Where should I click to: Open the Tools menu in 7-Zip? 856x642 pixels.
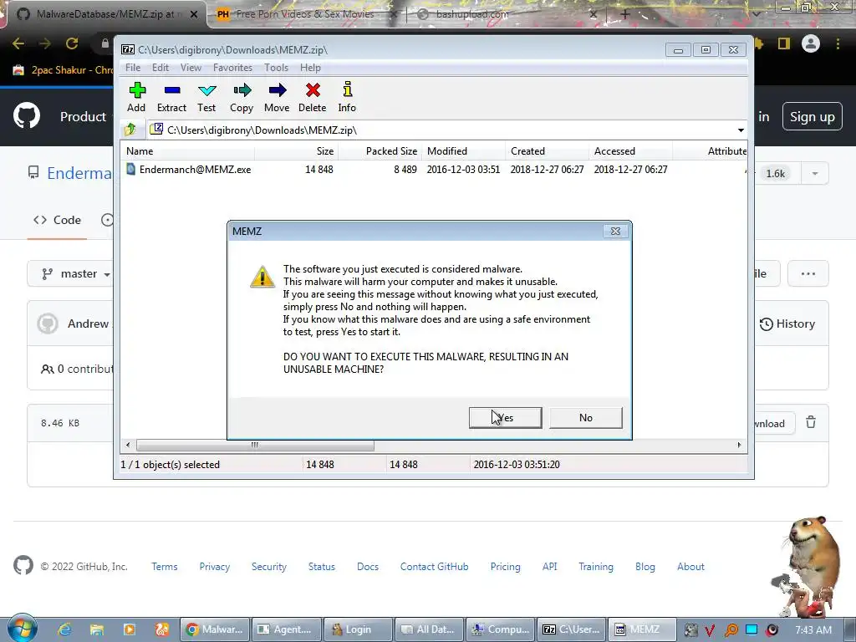coord(276,68)
